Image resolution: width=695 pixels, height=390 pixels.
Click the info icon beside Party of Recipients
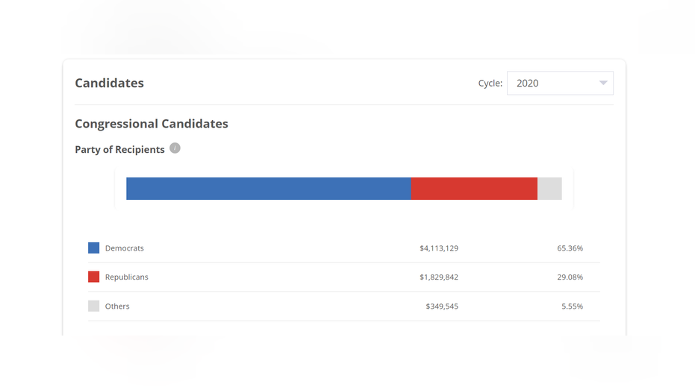(x=175, y=148)
